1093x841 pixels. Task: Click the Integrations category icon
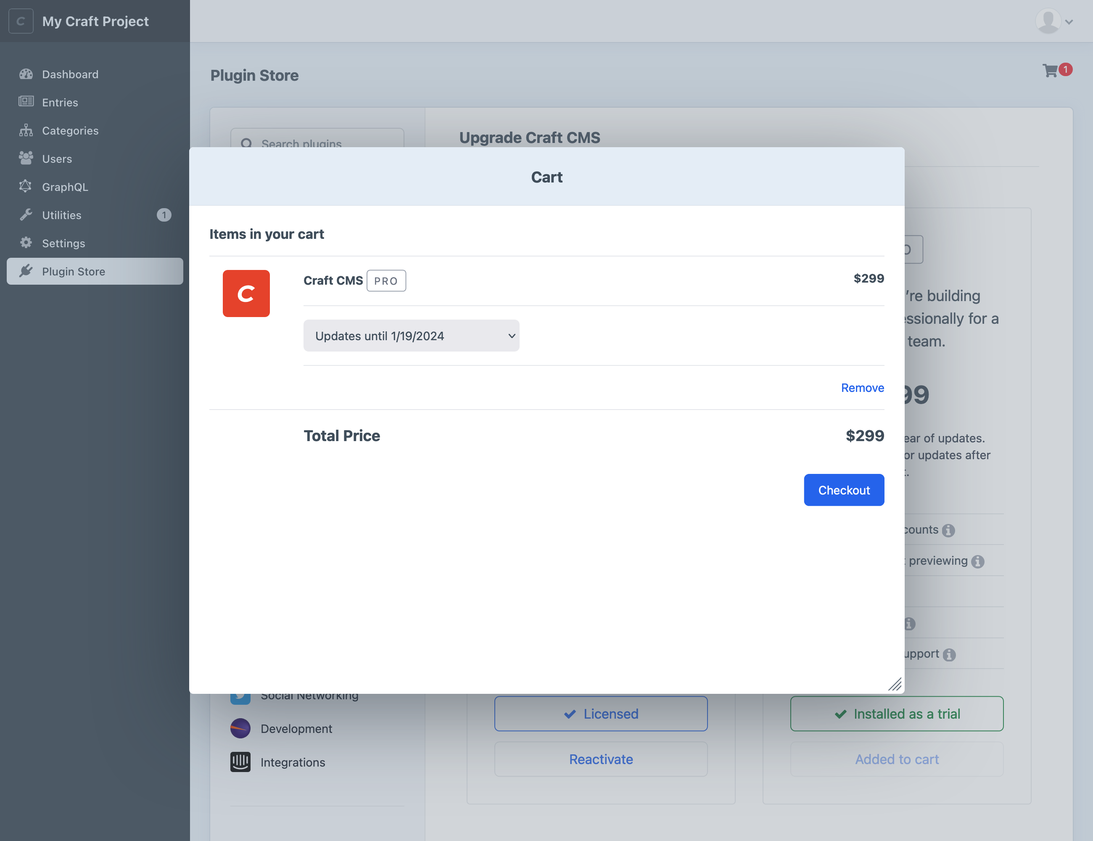tap(240, 762)
